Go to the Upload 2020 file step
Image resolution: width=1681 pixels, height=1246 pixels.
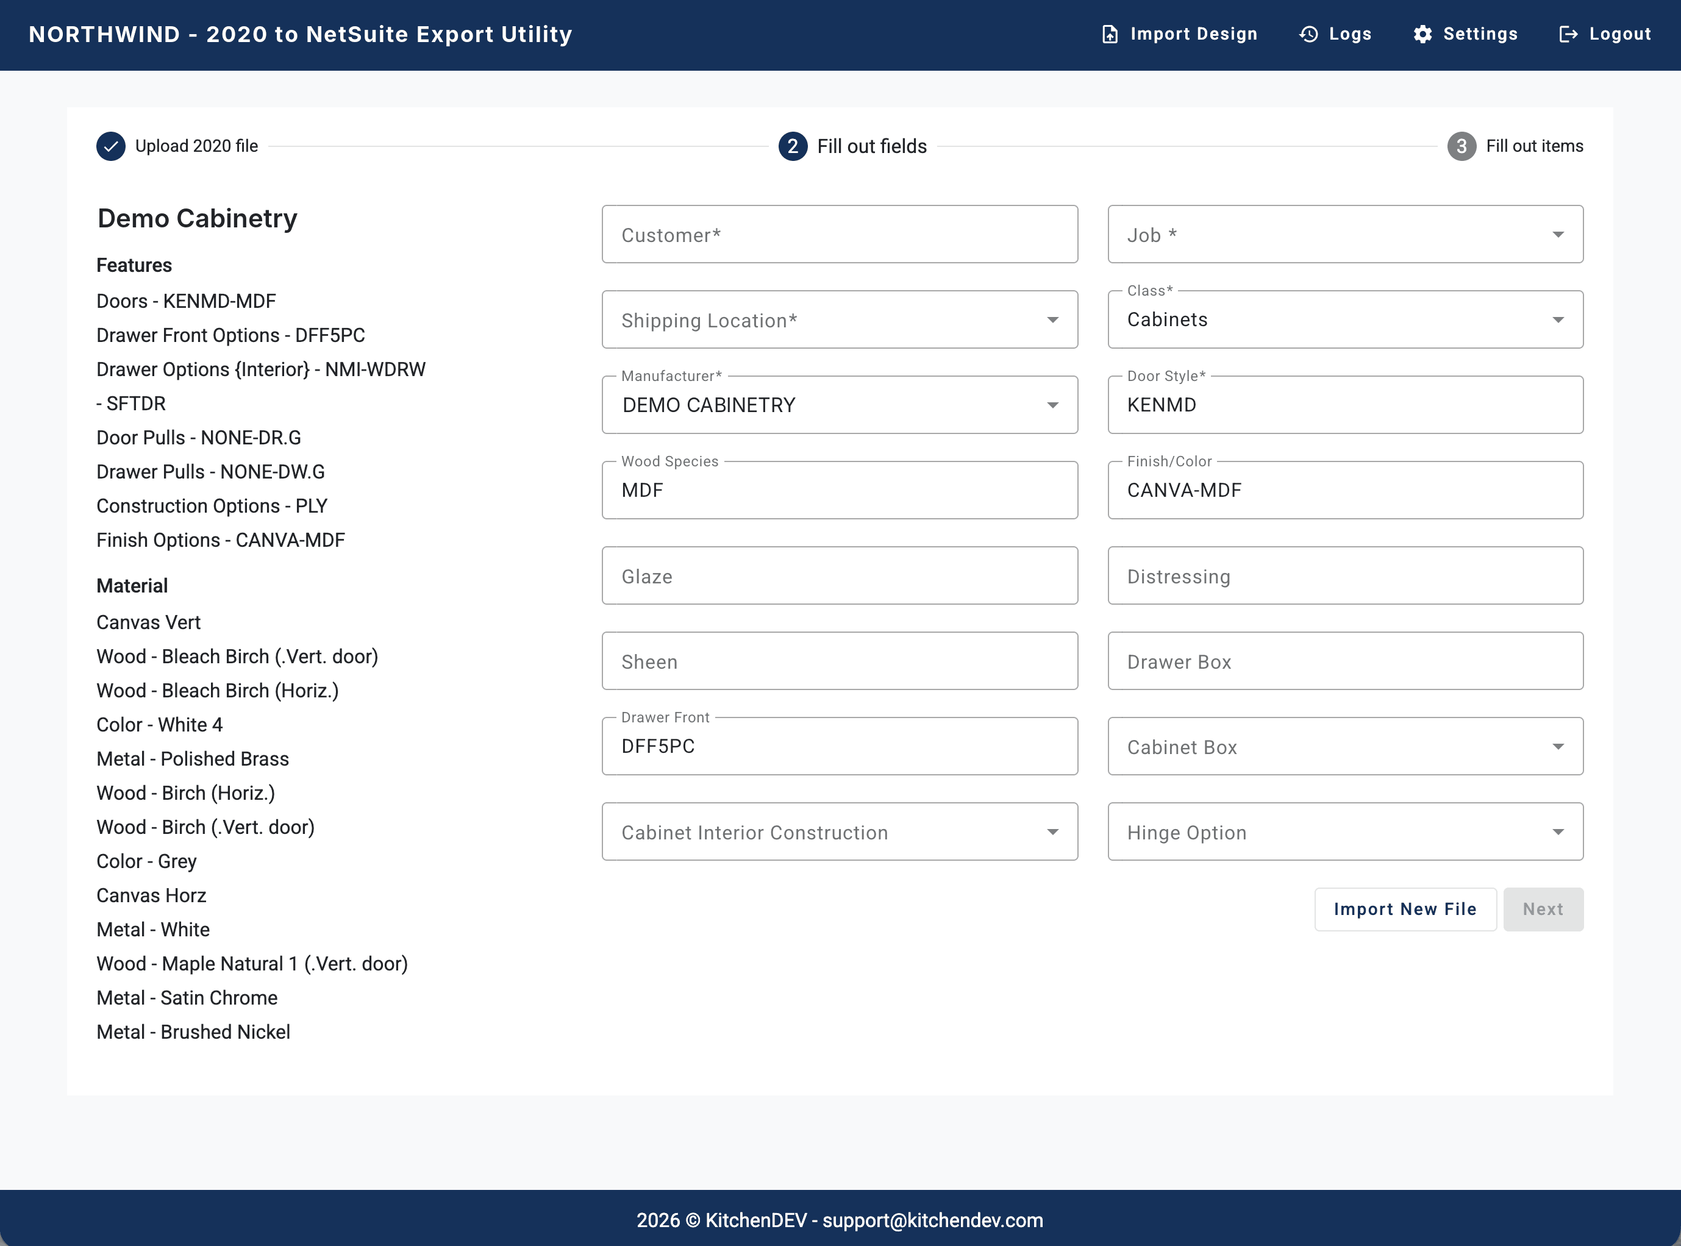pos(177,146)
